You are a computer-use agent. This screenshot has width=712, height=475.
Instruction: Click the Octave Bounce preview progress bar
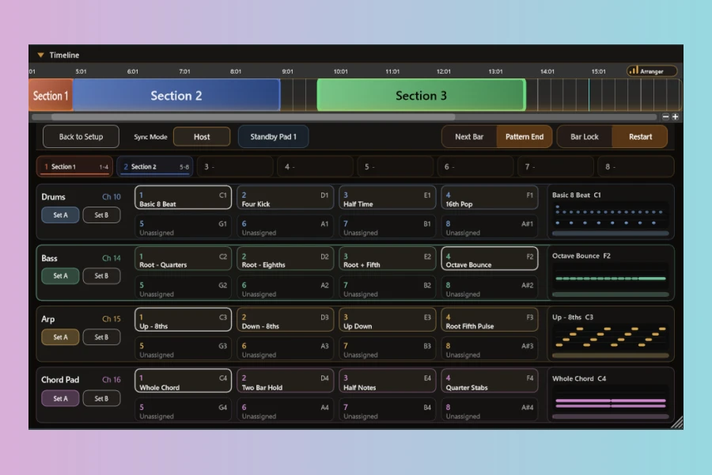click(x=610, y=294)
